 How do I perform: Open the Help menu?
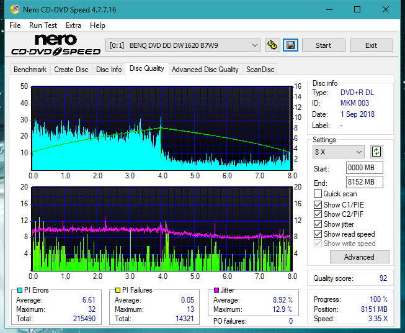coord(97,25)
